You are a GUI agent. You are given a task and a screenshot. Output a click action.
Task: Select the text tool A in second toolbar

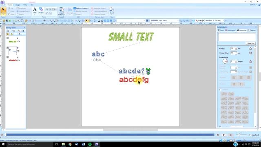(79, 21)
